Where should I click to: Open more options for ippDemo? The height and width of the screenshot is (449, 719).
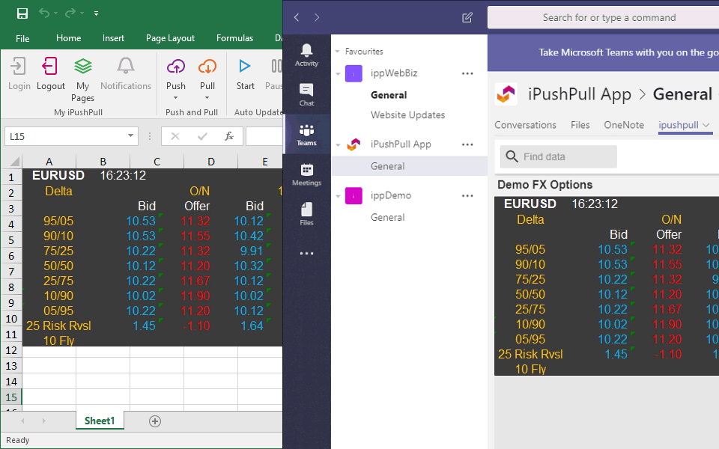pos(467,195)
